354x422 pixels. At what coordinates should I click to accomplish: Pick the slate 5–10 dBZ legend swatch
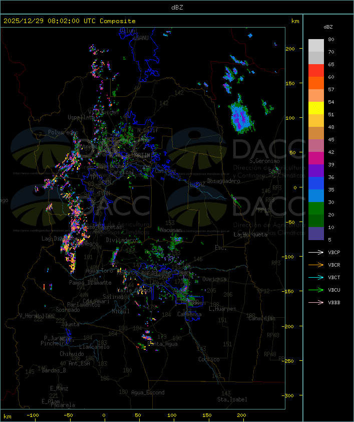(x=316, y=234)
